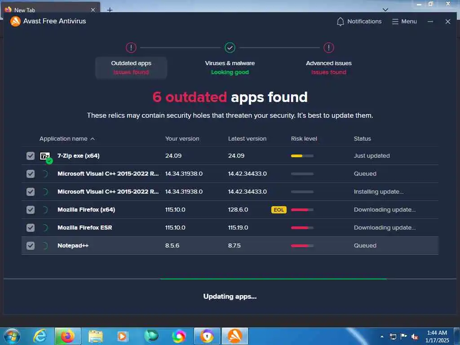The height and width of the screenshot is (345, 460).
Task: Click the 7-Zip exe (x64) name
Action: (78, 156)
